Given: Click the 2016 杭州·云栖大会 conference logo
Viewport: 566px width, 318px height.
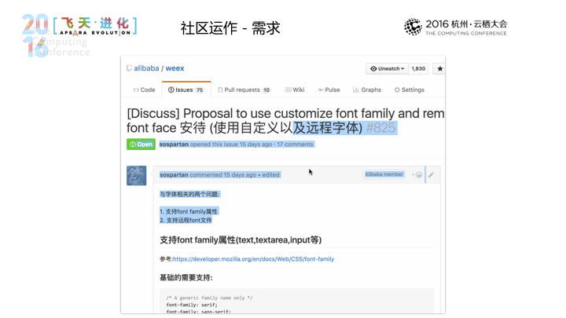Looking at the screenshot, I should click(x=455, y=27).
